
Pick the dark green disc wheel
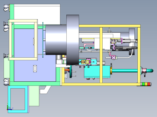point(71,72)
